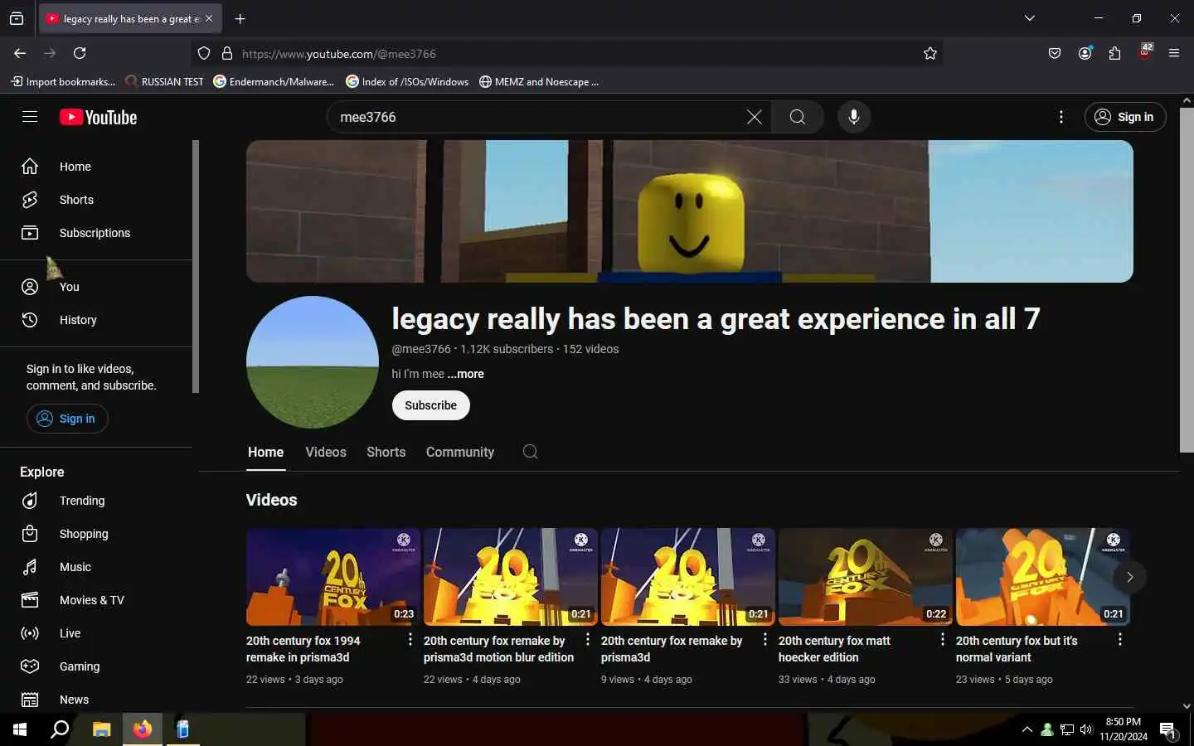
Task: Play the 20th century fox 1994 remake thumbnail
Action: [333, 577]
